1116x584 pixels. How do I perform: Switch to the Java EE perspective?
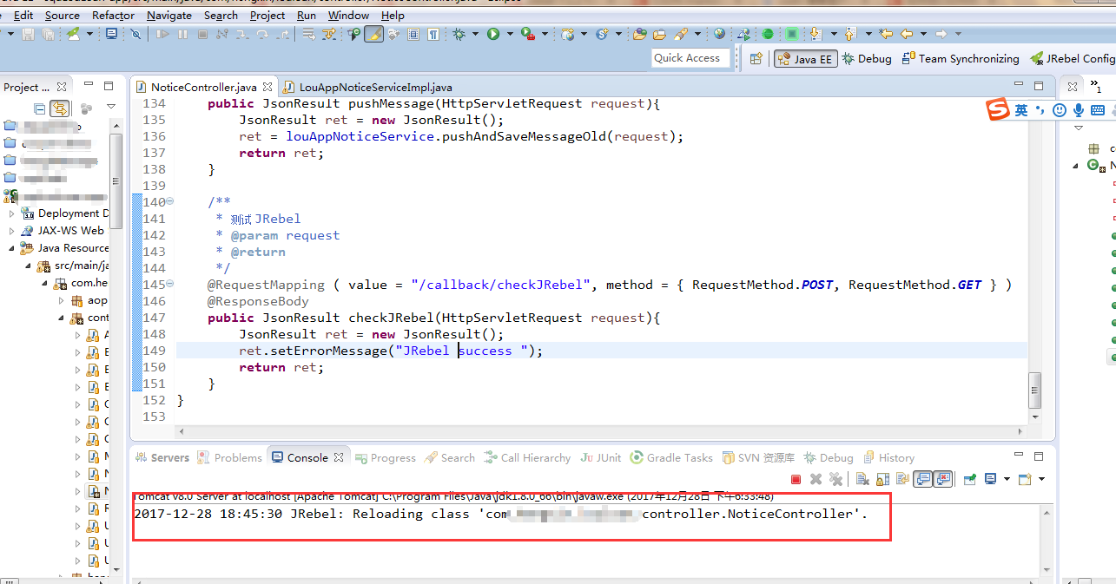(804, 58)
